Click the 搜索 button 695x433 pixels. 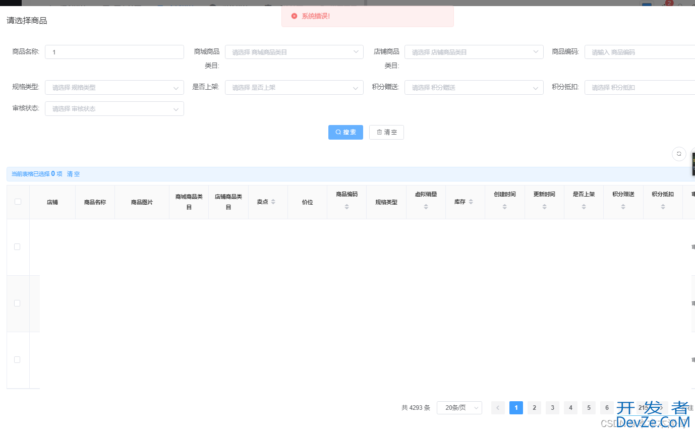345,132
